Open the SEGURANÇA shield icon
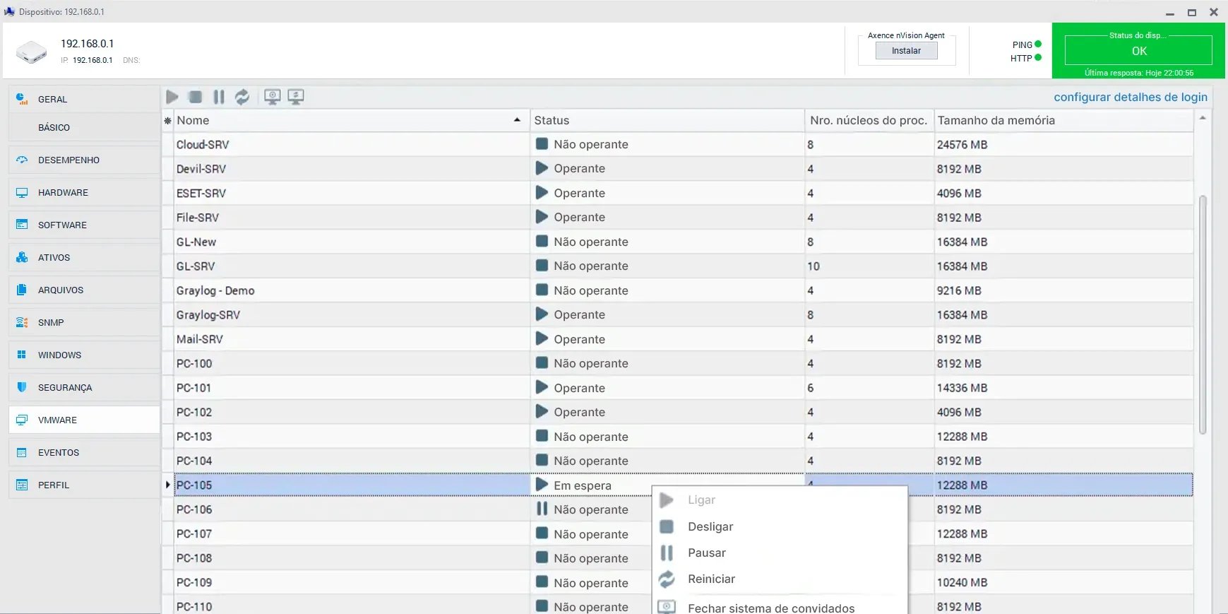 (x=22, y=387)
